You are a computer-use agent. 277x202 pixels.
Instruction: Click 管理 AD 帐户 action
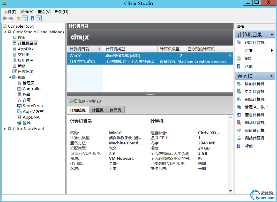(x=256, y=107)
